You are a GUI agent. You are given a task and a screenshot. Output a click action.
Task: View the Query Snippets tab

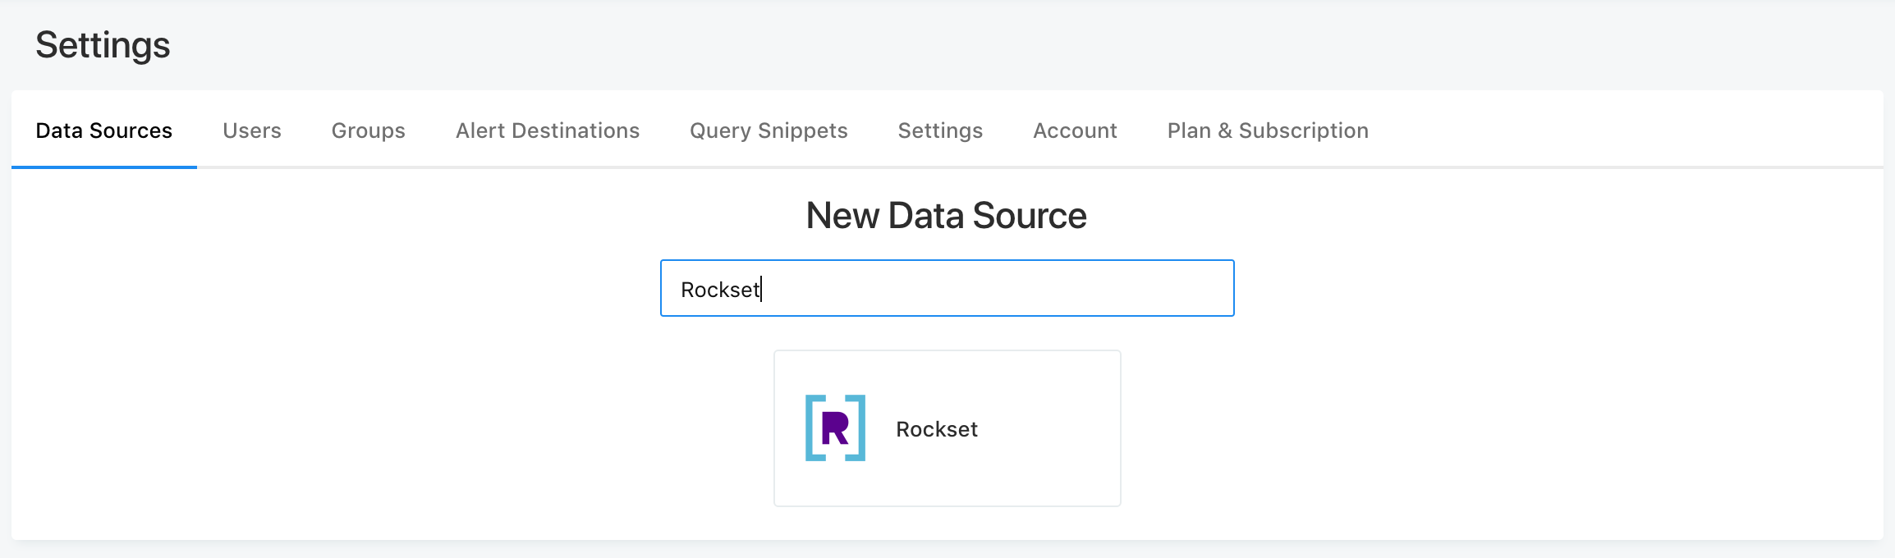point(769,130)
